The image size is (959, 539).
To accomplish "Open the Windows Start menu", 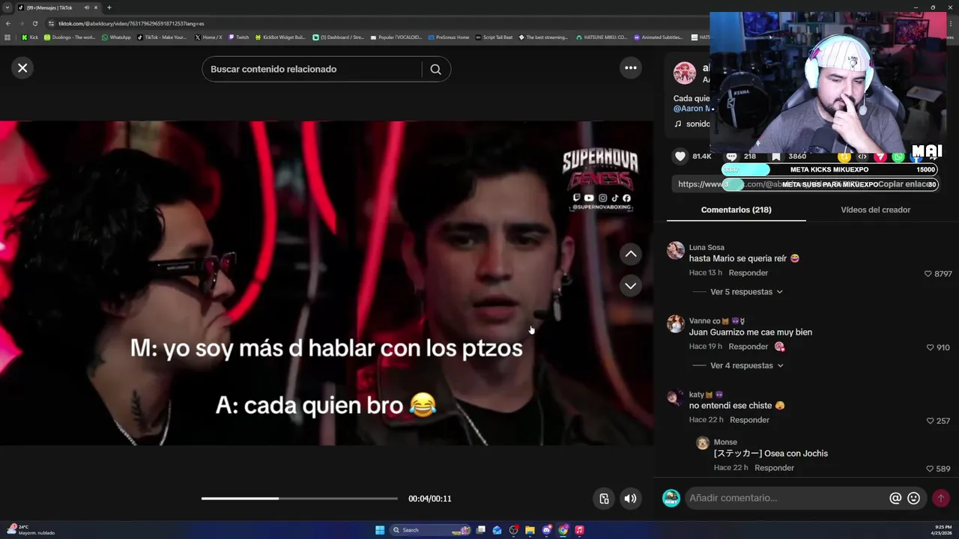I will [x=380, y=530].
